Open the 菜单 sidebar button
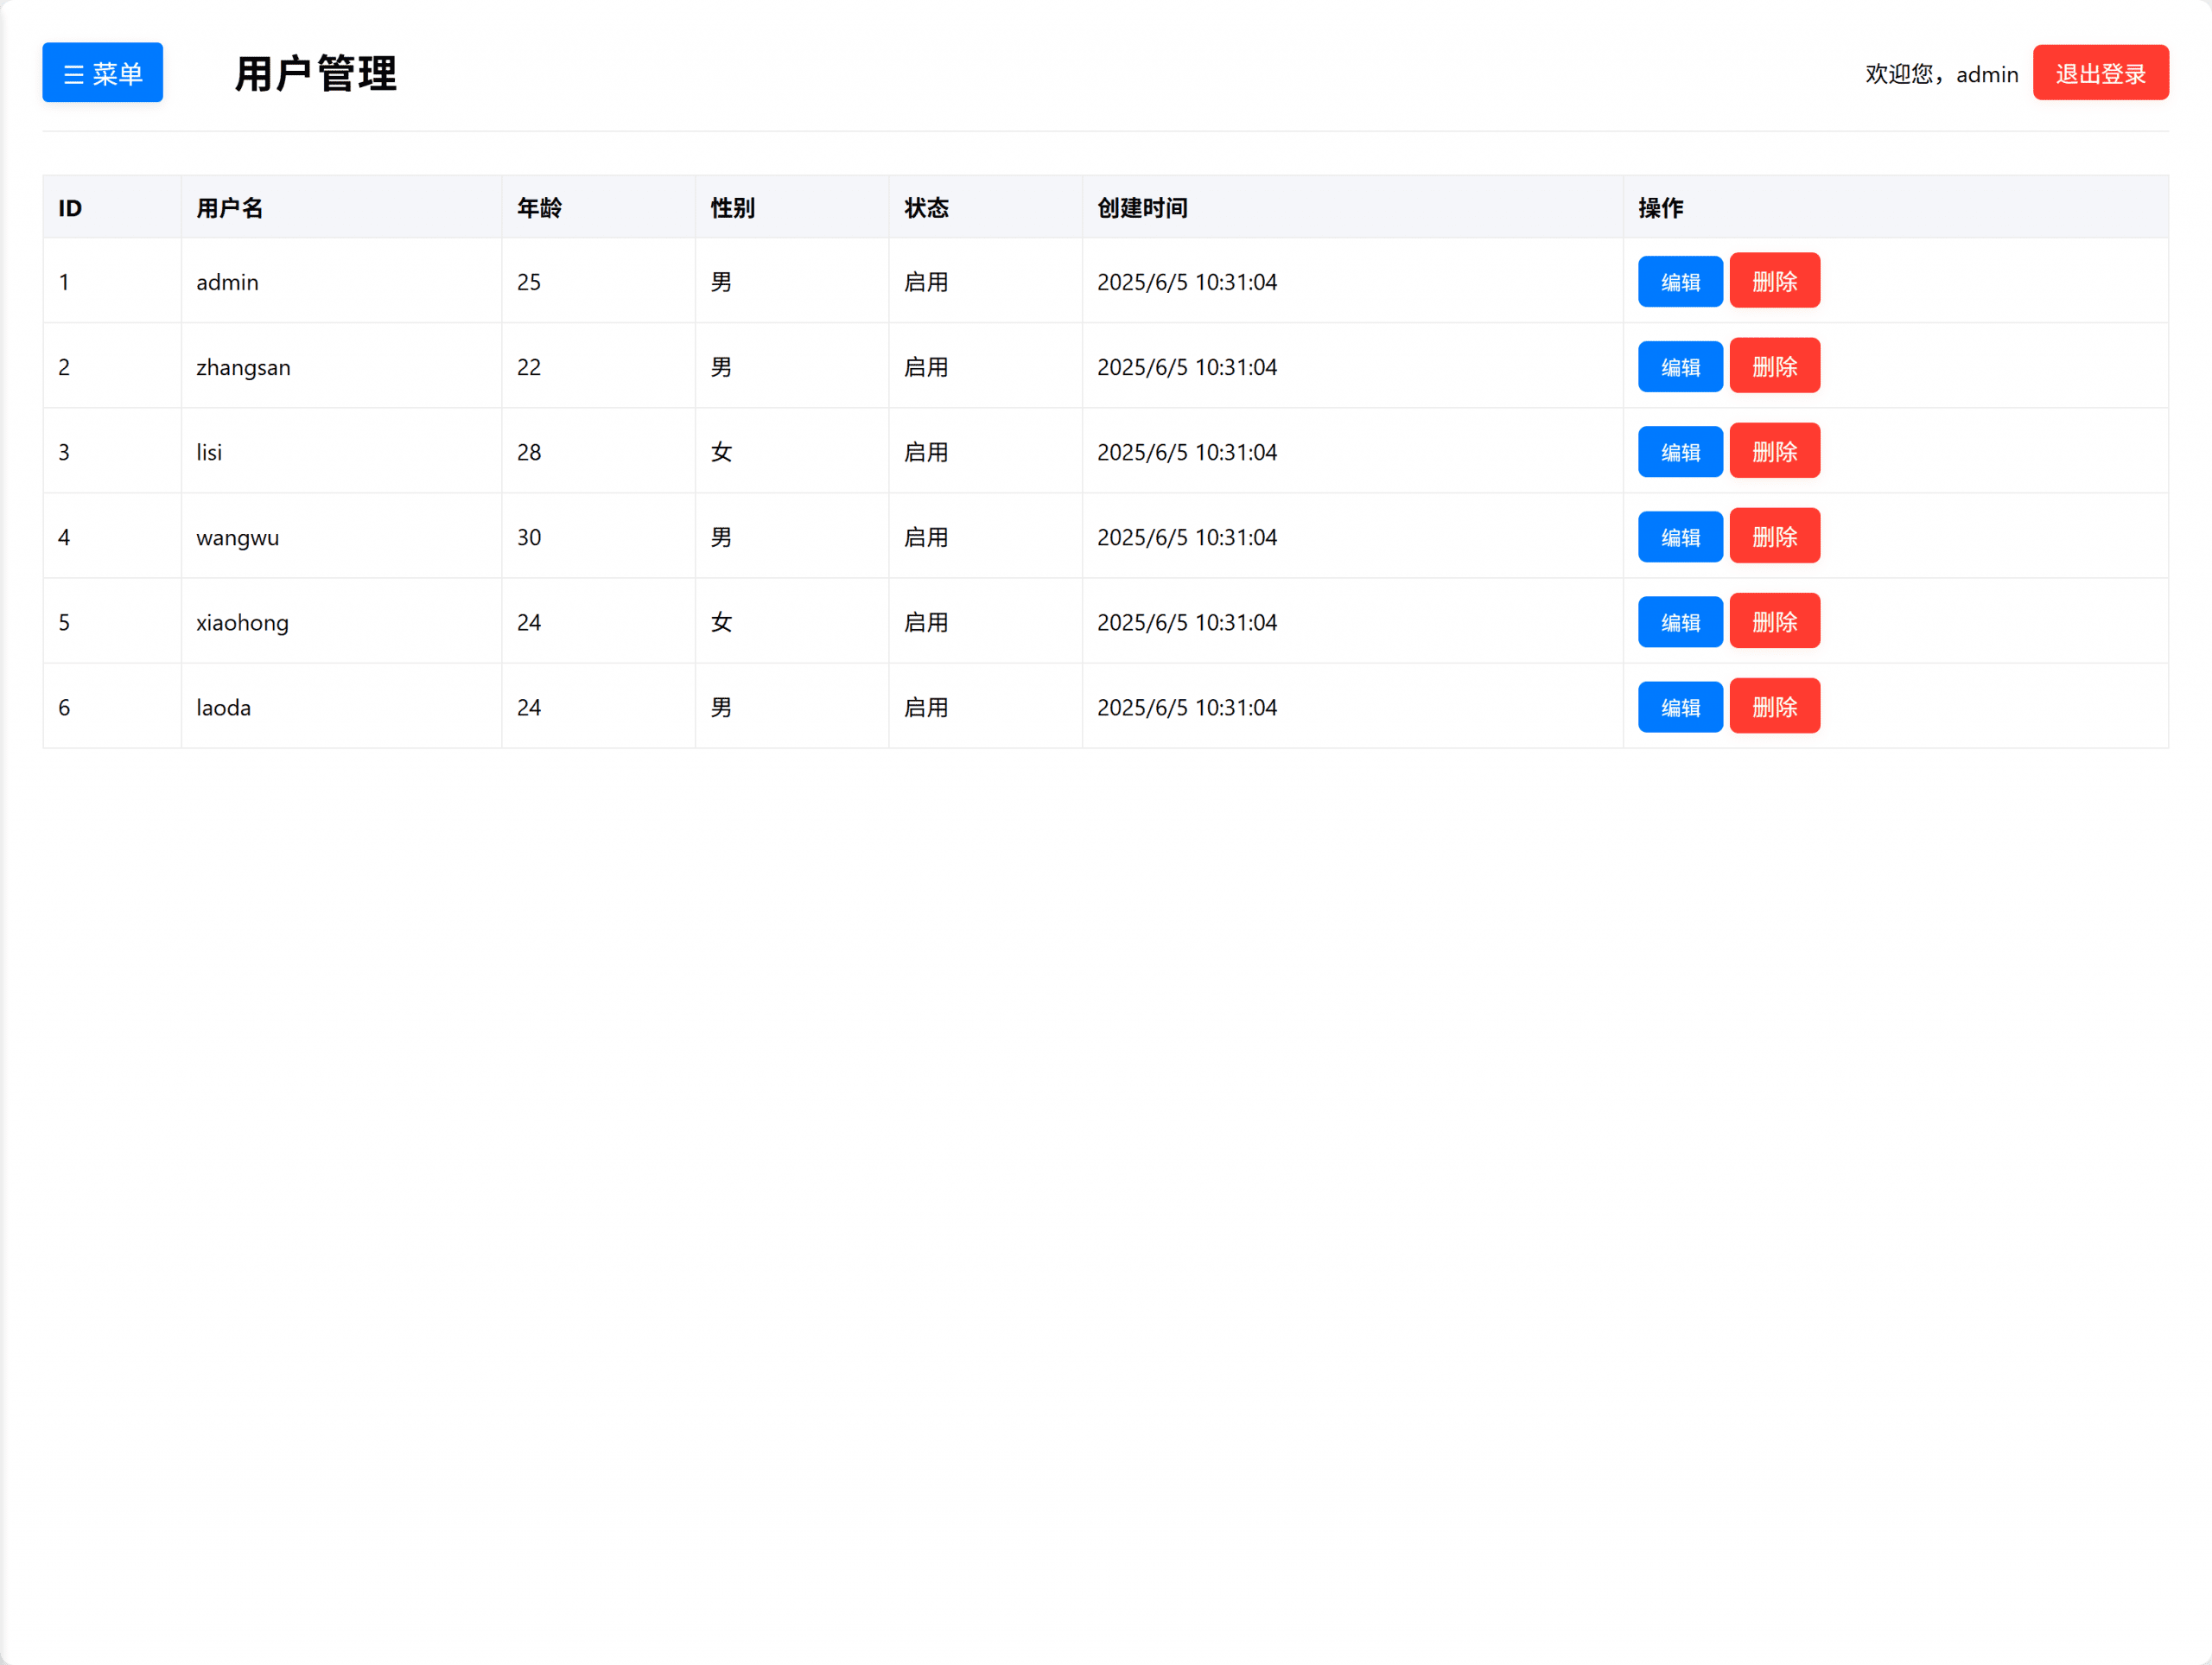The width and height of the screenshot is (2212, 1665). [102, 72]
